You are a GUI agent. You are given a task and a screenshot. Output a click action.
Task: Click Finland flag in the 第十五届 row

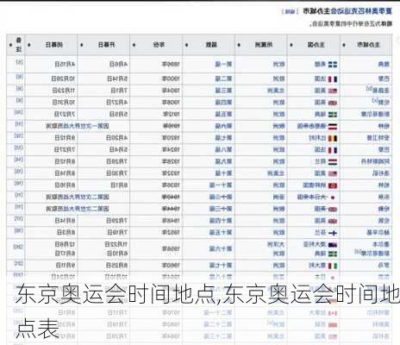click(333, 233)
